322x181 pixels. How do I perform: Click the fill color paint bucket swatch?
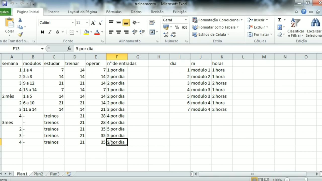pos(86,32)
